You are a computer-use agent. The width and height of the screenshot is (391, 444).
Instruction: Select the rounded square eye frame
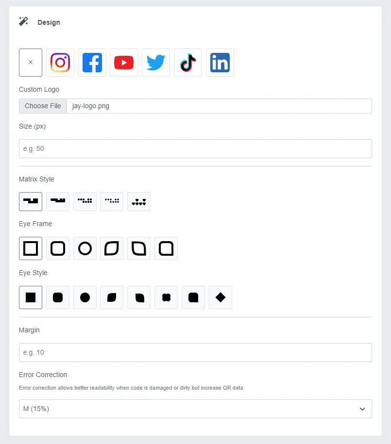(x=58, y=248)
